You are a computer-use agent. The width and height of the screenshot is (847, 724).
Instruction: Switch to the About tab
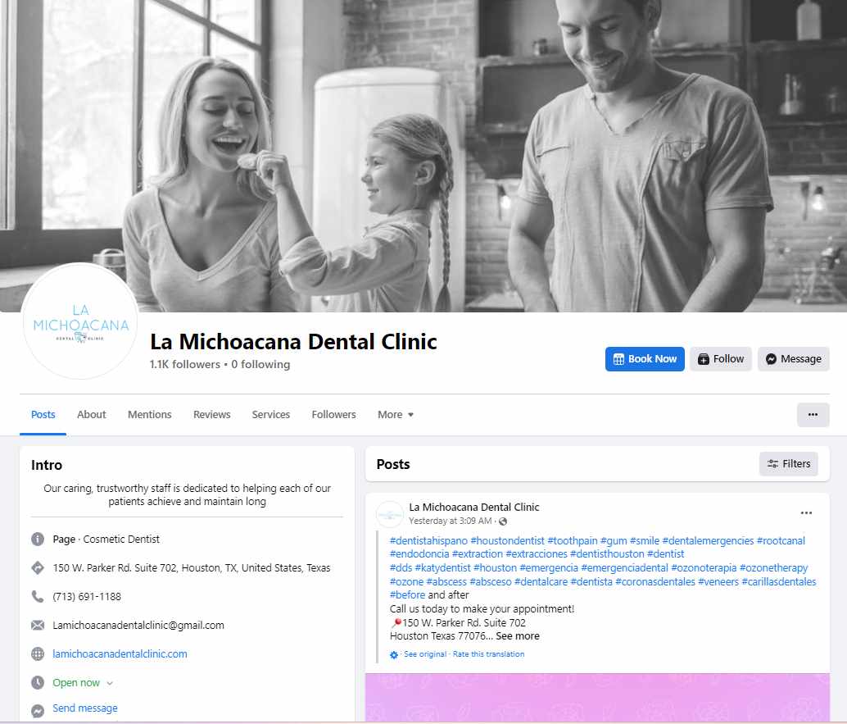[91, 415]
